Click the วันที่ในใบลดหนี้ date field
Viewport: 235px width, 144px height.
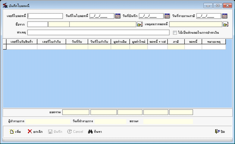pyautogui.click(x=102, y=16)
